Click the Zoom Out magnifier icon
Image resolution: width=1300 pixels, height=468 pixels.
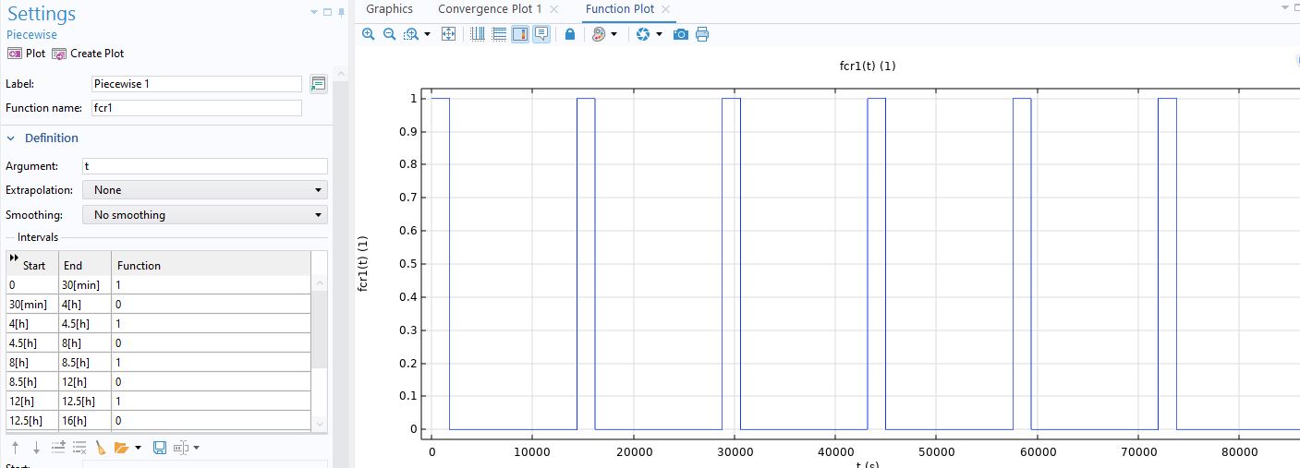coord(389,34)
